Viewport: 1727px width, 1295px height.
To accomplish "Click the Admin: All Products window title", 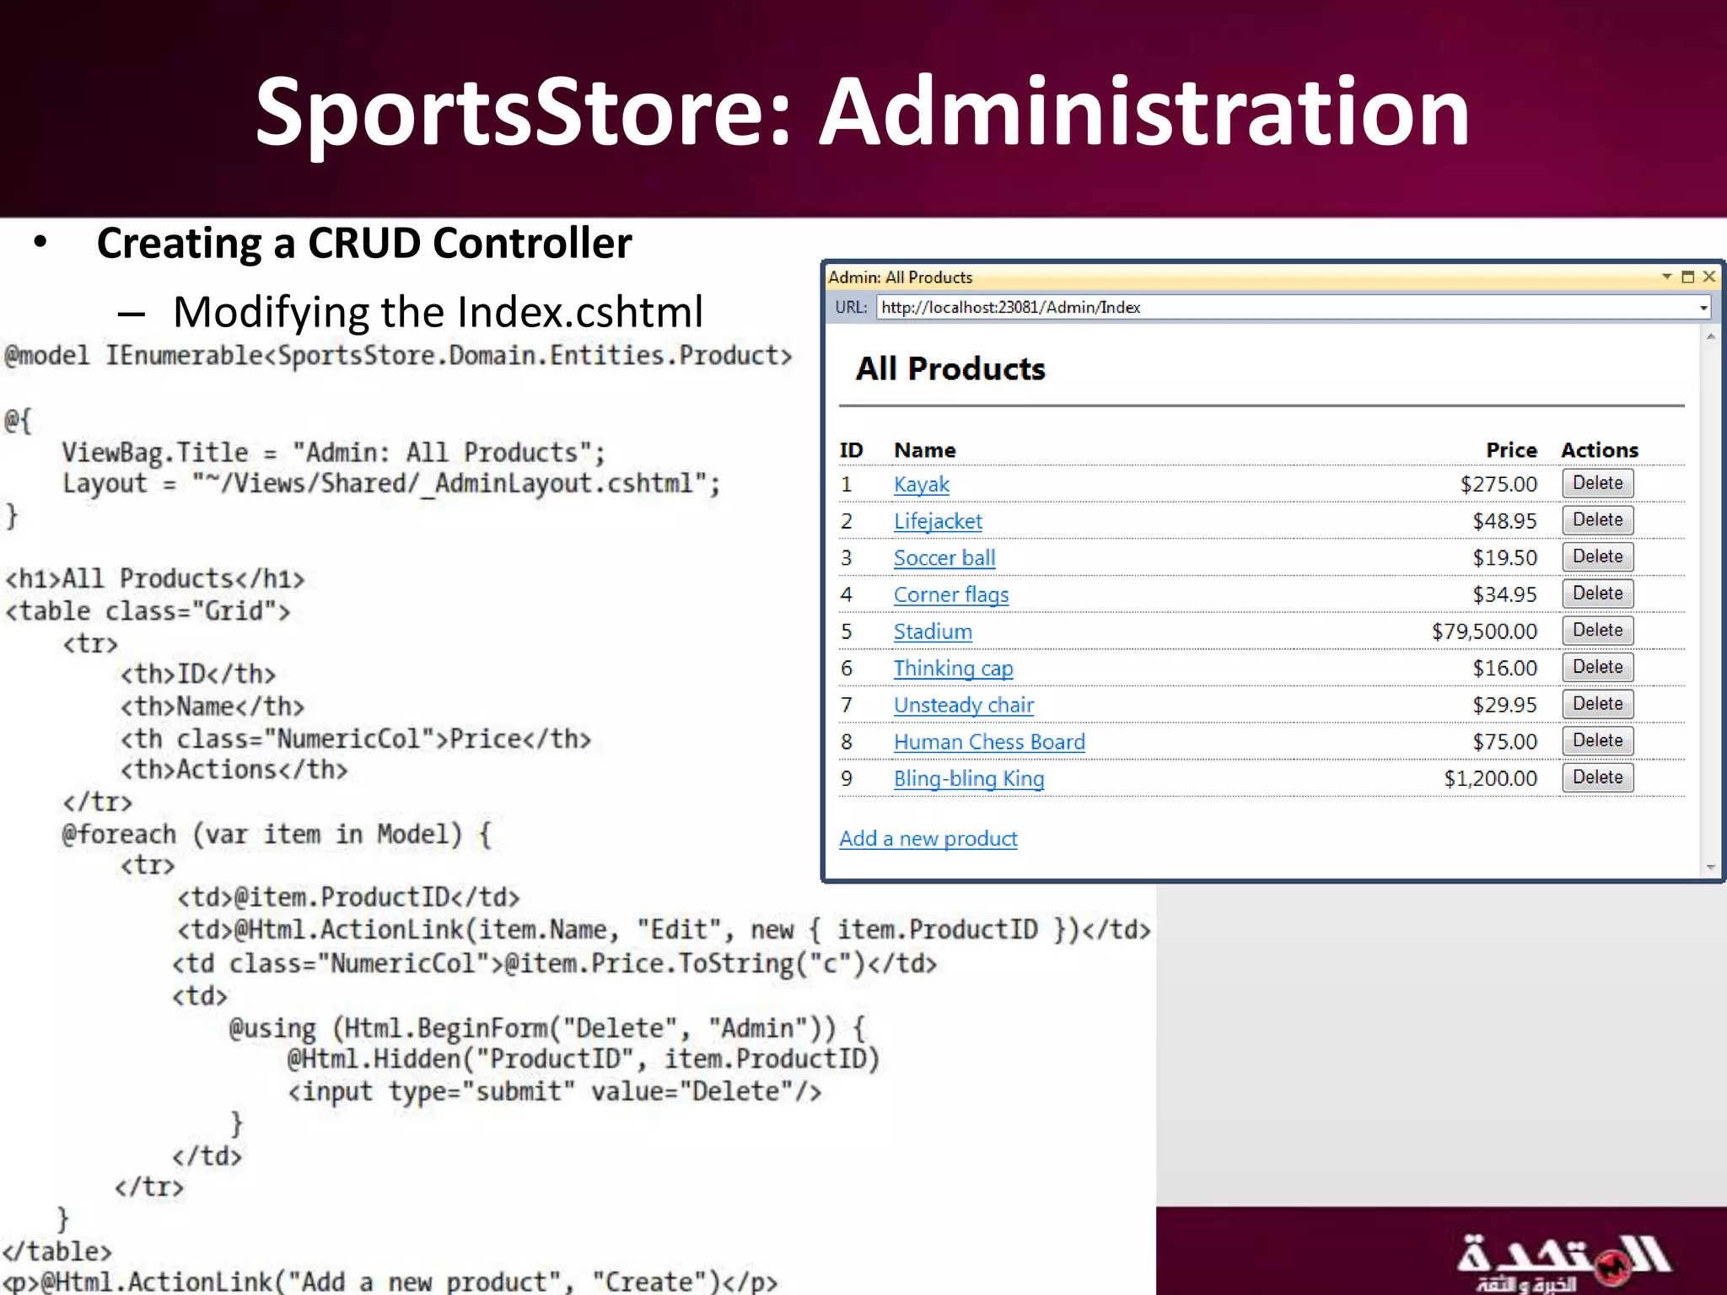I will coord(900,277).
